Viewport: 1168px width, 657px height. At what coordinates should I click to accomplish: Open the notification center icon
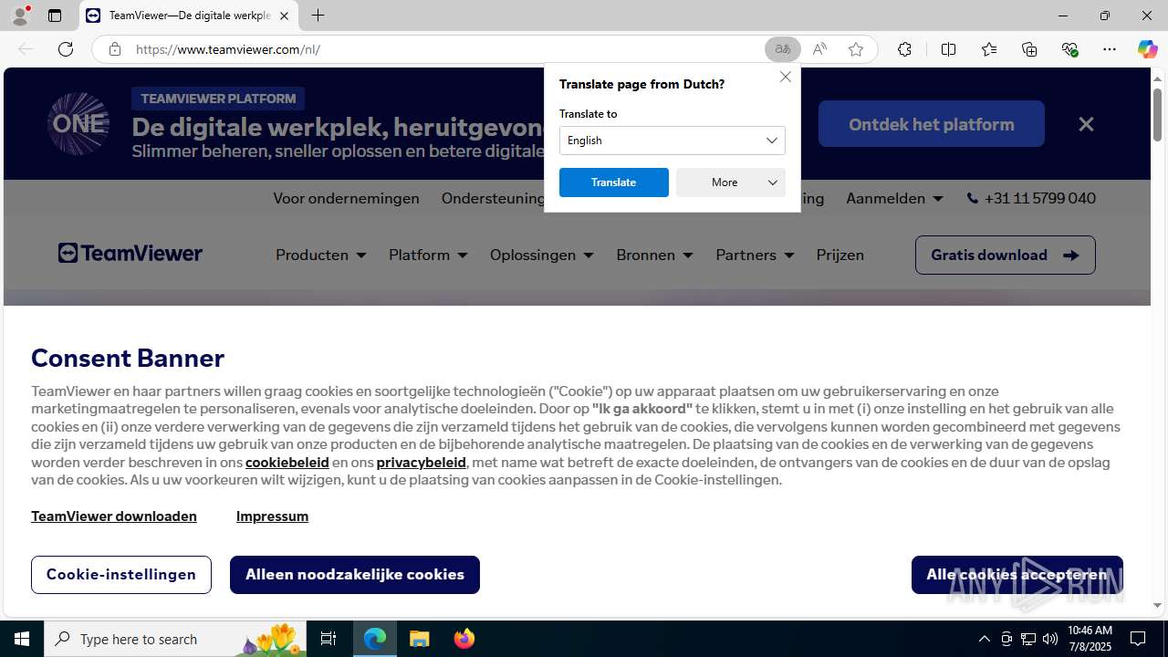(x=1139, y=639)
